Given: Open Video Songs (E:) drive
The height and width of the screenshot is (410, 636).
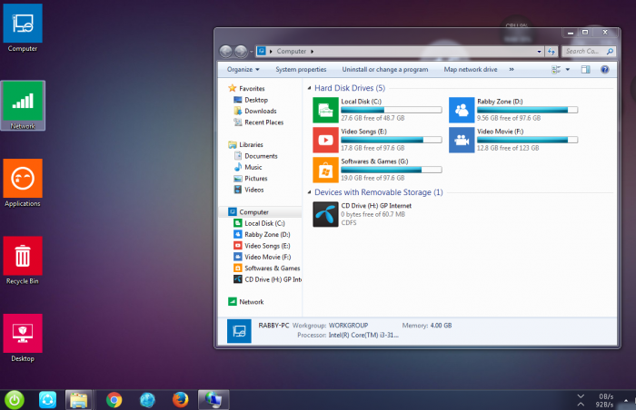Looking at the screenshot, I should 325,139.
